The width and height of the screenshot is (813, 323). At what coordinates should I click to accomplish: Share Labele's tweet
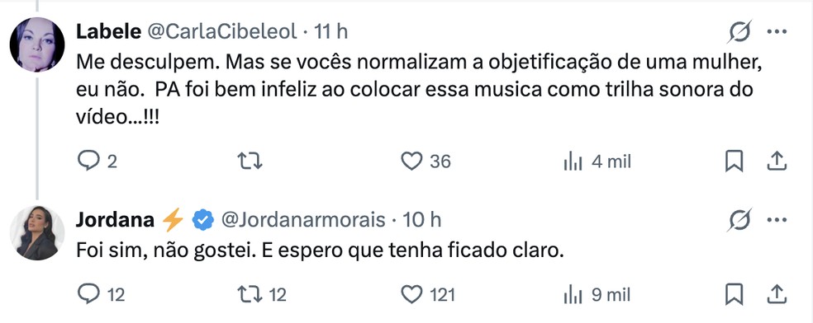point(777,161)
